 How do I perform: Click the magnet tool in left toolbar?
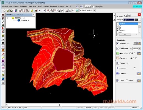coord(3,15)
